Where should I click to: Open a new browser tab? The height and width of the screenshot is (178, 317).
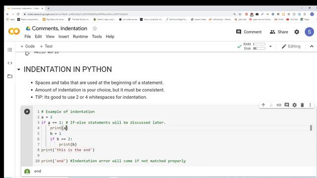49,8
